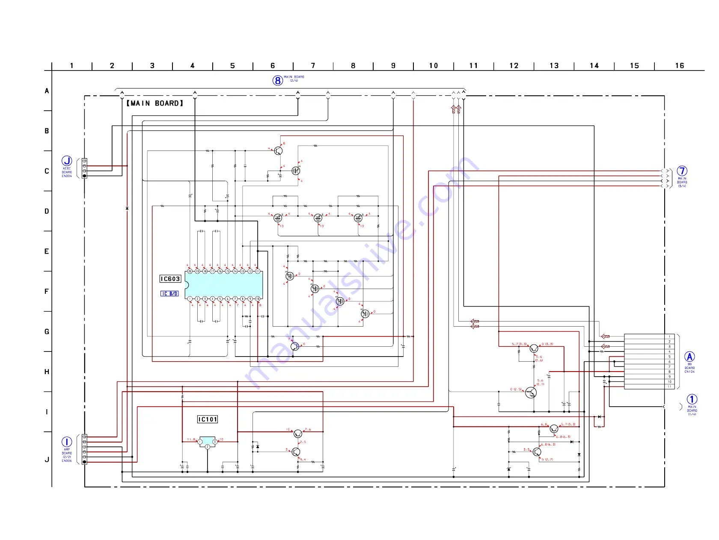Viewport: 719px width, 540px height.
Task: Click MAIN BOARD (1/4) reference text
Action: point(692,410)
